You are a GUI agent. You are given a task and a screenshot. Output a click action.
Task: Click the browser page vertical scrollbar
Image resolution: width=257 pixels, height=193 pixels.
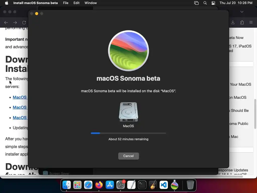(x=255, y=114)
